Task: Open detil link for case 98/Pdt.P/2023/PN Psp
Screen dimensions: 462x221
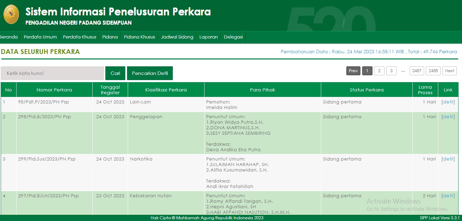Action: tap(448, 102)
